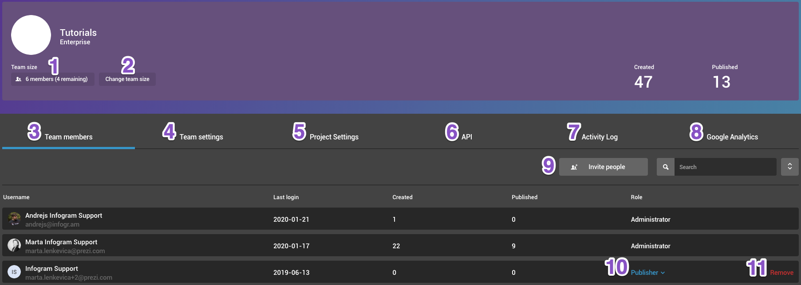Viewport: 801px width, 285px height.
Task: Click the Published column header in table
Action: pyautogui.click(x=525, y=197)
